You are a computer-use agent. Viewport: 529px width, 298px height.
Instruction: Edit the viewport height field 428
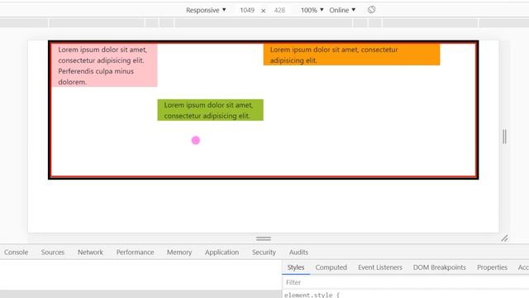coord(279,10)
